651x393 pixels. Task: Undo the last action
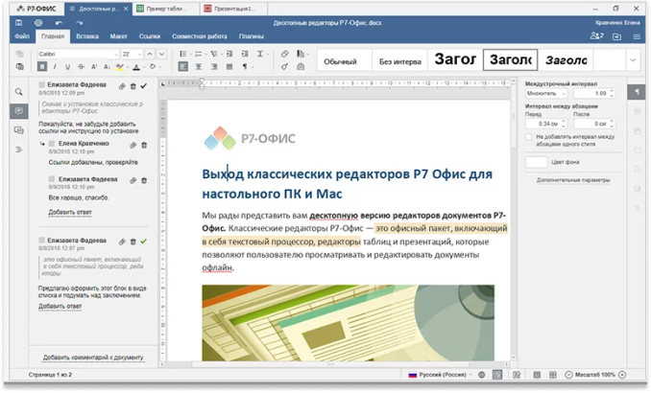pos(59,23)
